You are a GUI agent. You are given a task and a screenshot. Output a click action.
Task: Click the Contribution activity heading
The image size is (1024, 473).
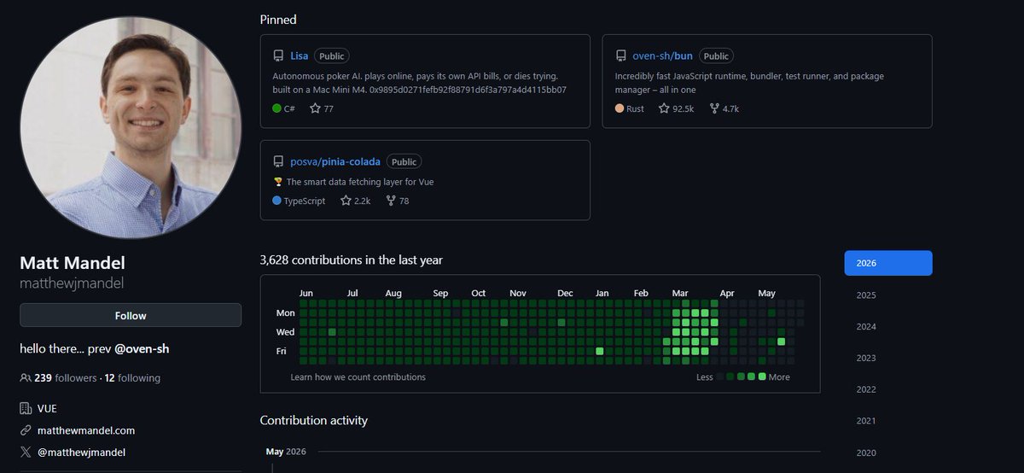(314, 420)
